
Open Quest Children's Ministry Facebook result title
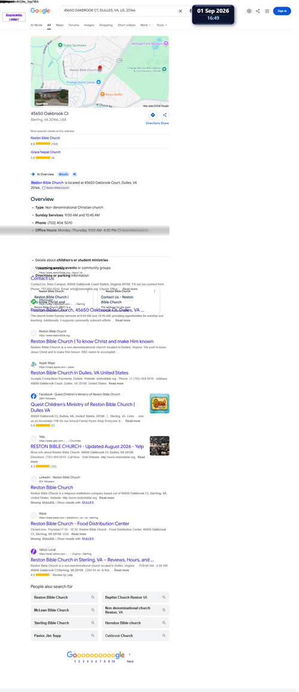point(83,407)
